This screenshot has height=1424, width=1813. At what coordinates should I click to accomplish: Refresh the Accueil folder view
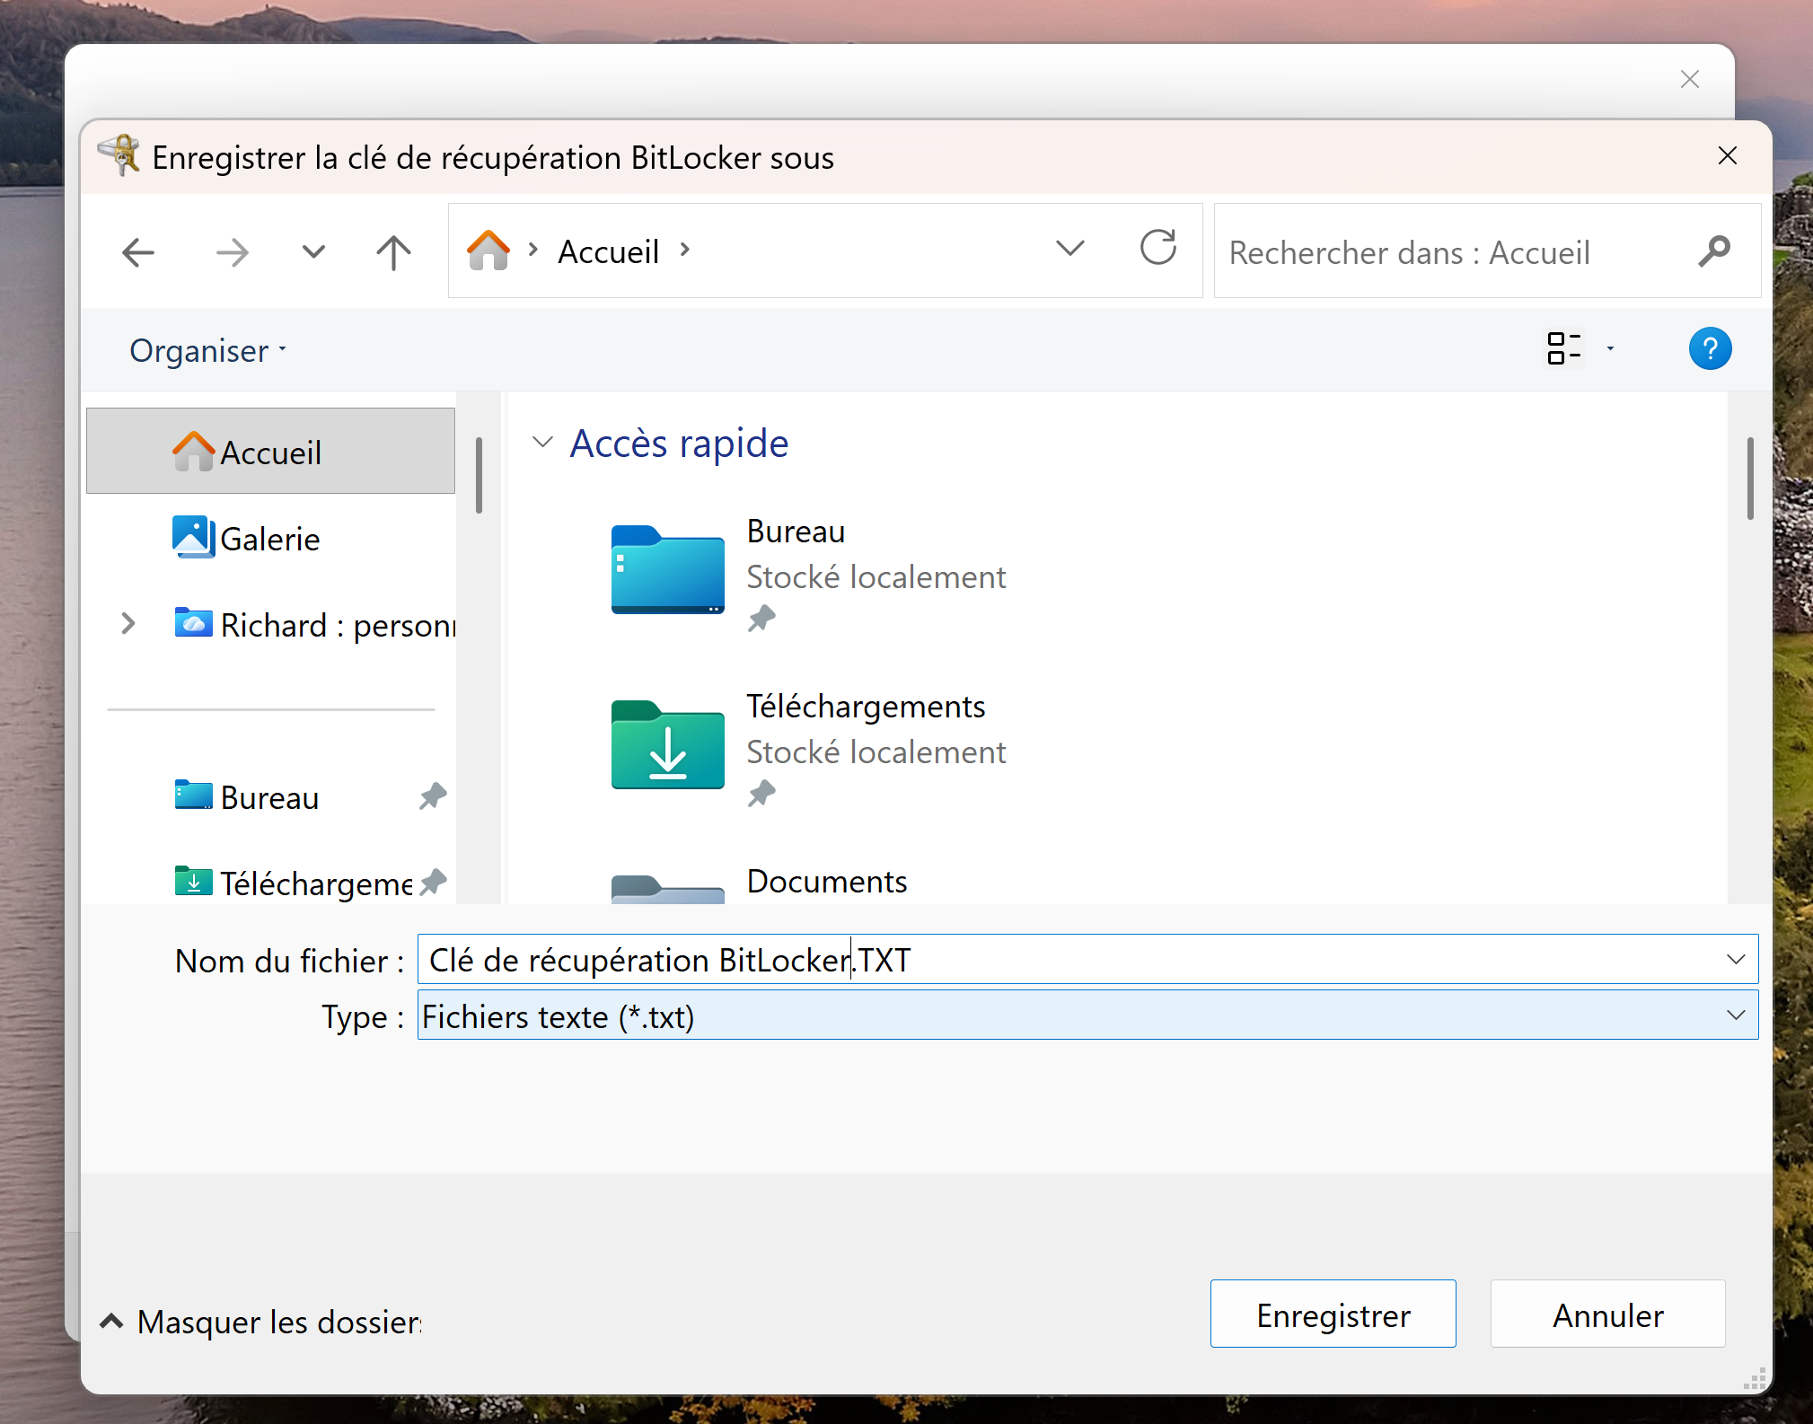point(1157,248)
